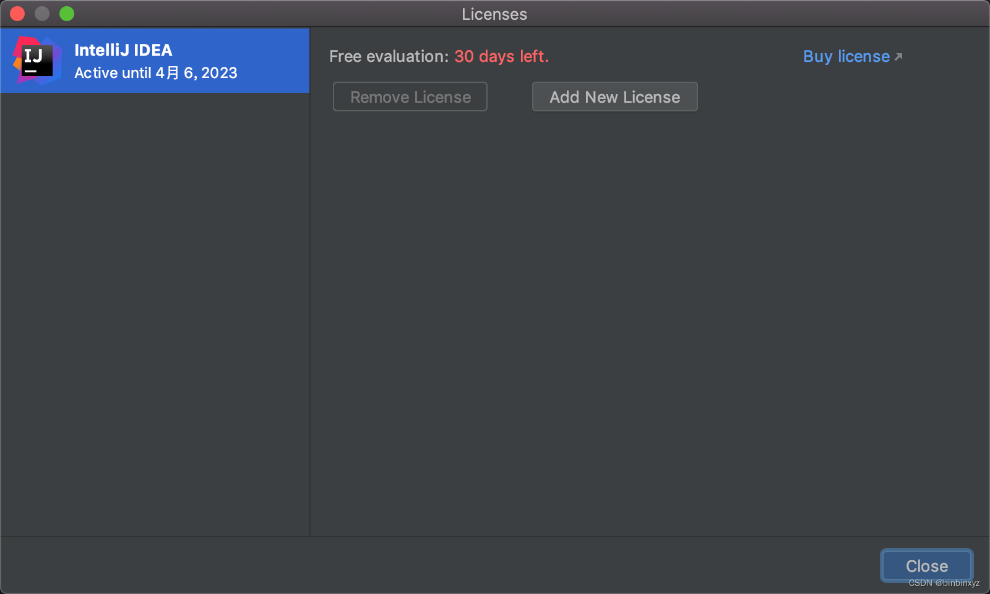
Task: Click the '30 days left' red text
Action: pos(501,56)
